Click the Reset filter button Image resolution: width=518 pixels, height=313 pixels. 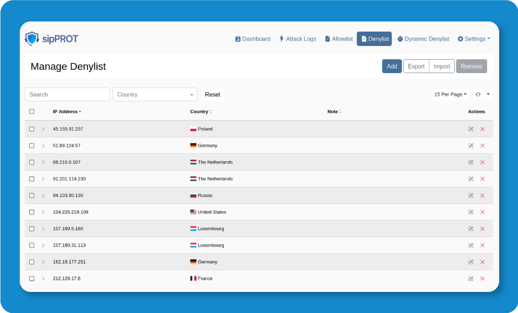[x=212, y=95]
